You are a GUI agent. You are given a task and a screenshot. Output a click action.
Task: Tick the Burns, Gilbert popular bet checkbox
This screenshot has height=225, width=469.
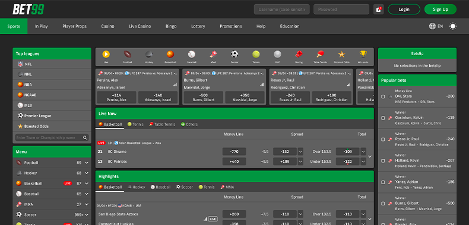[x=383, y=204]
